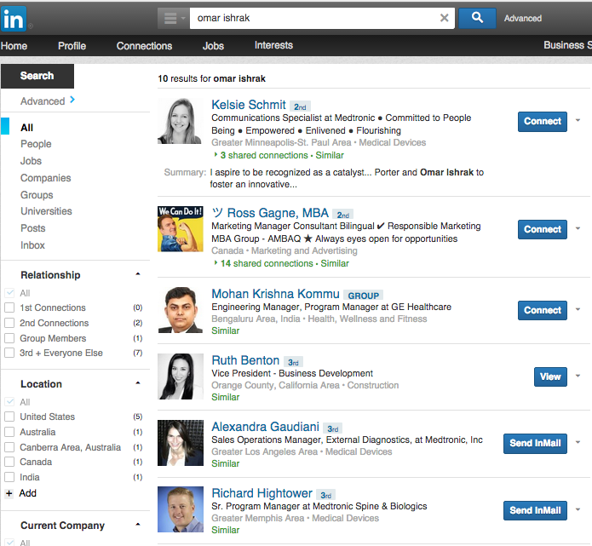Screen dimensions: 592x546
Task: Open dropdown arrow next to Ruth Benton's View
Action: (x=578, y=376)
